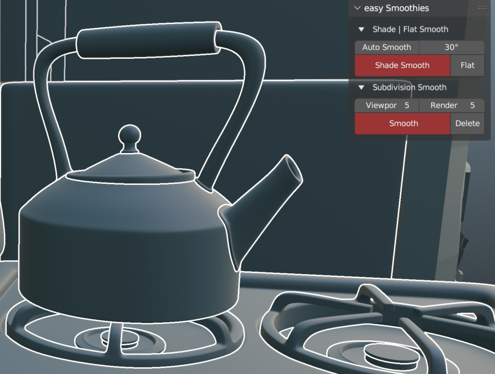Toggle the Auto Smooth option
This screenshot has height=374, width=495.
(x=386, y=47)
